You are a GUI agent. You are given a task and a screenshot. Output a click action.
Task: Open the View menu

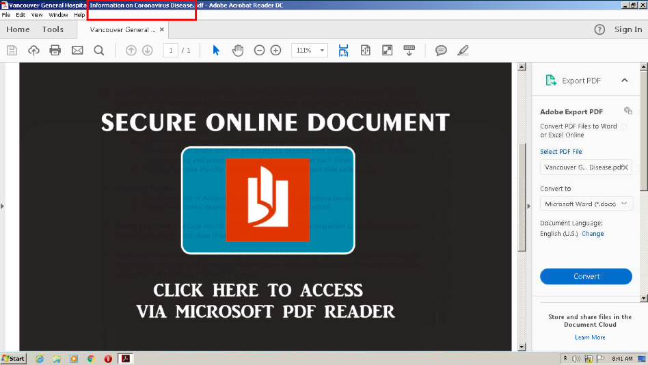tap(37, 15)
